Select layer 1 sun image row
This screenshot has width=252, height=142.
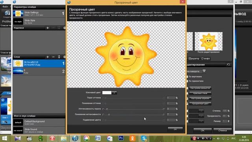click(x=39, y=64)
